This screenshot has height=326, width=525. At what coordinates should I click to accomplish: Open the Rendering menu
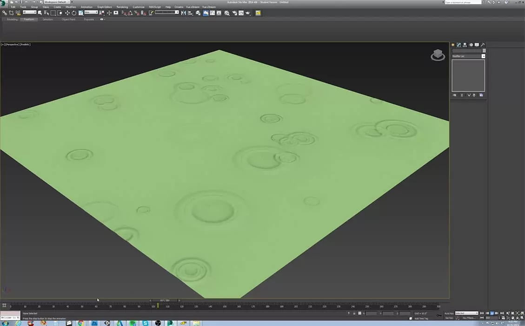point(122,7)
